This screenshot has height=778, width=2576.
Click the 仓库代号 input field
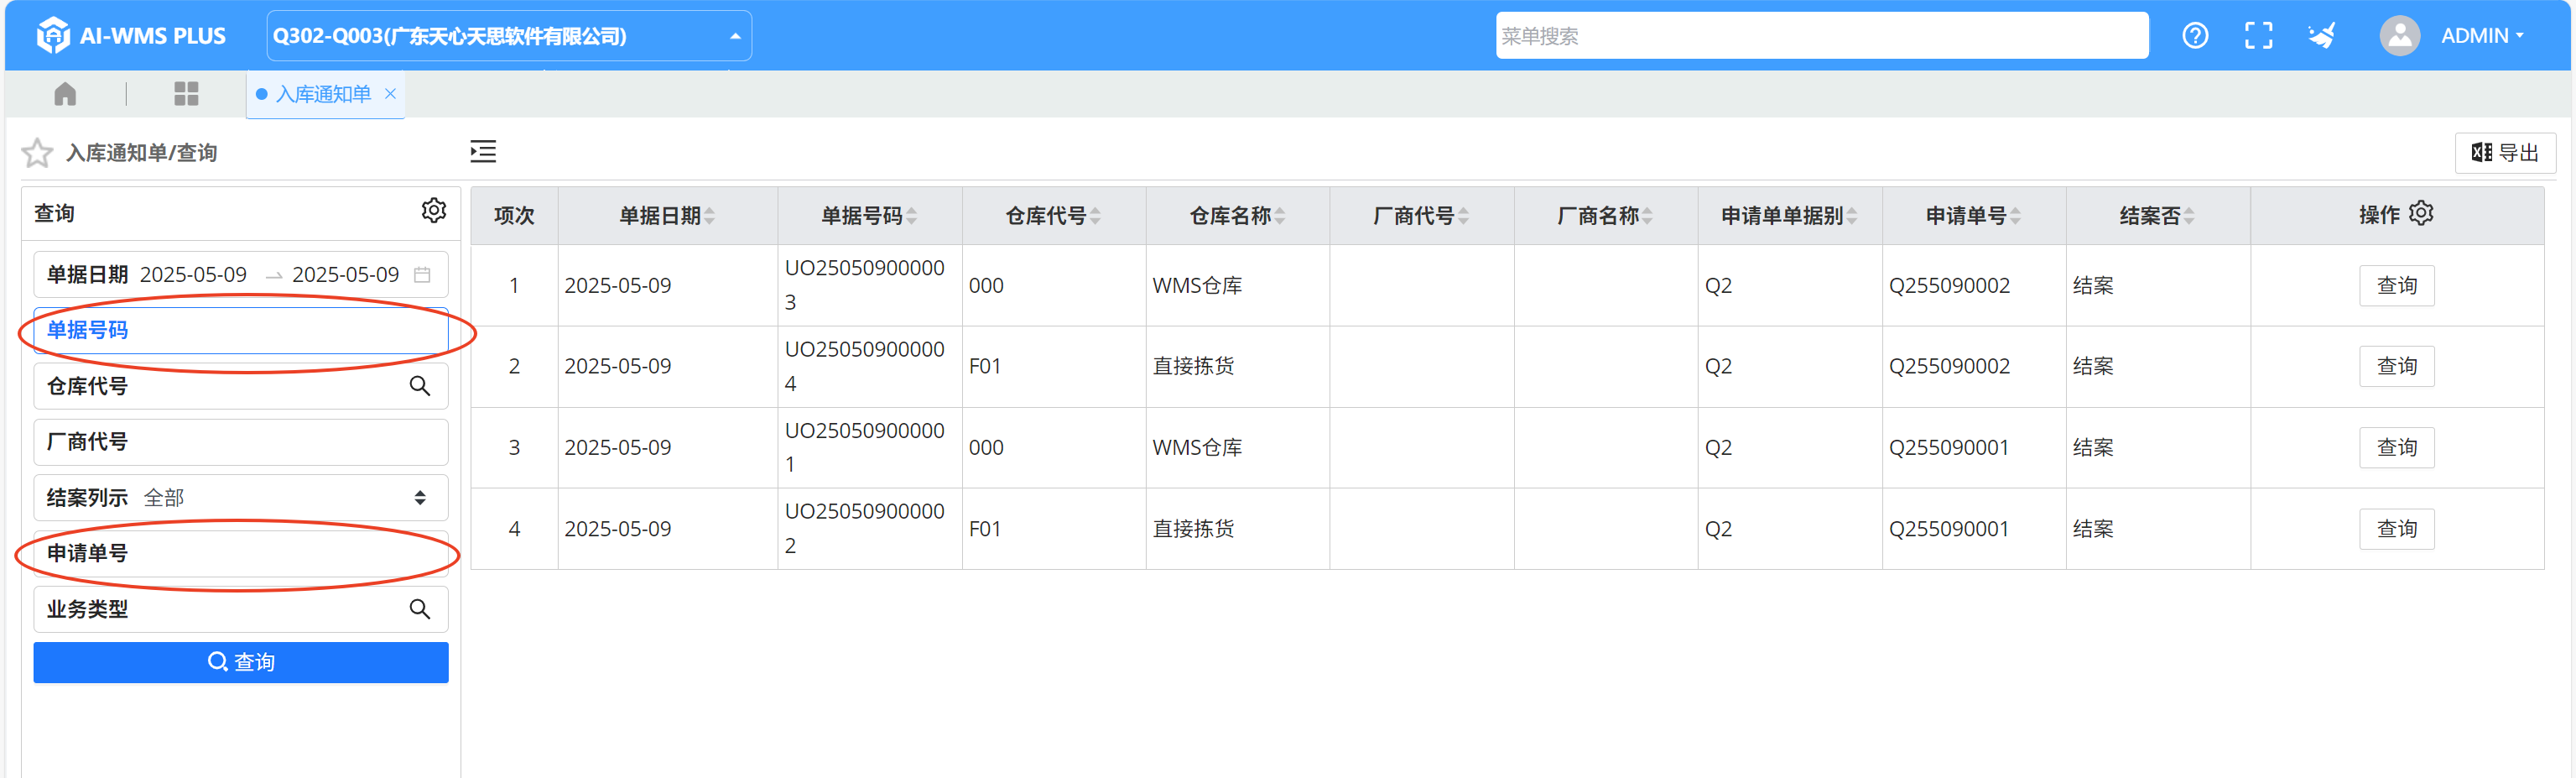click(x=241, y=386)
